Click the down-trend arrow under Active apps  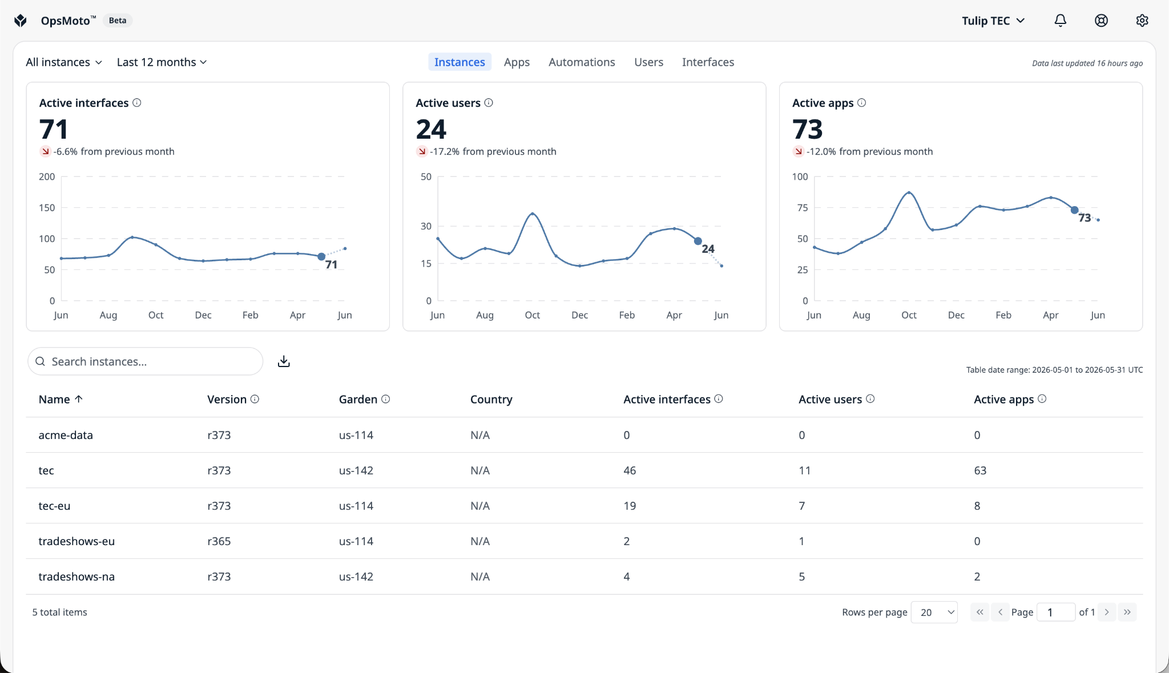pyautogui.click(x=799, y=151)
